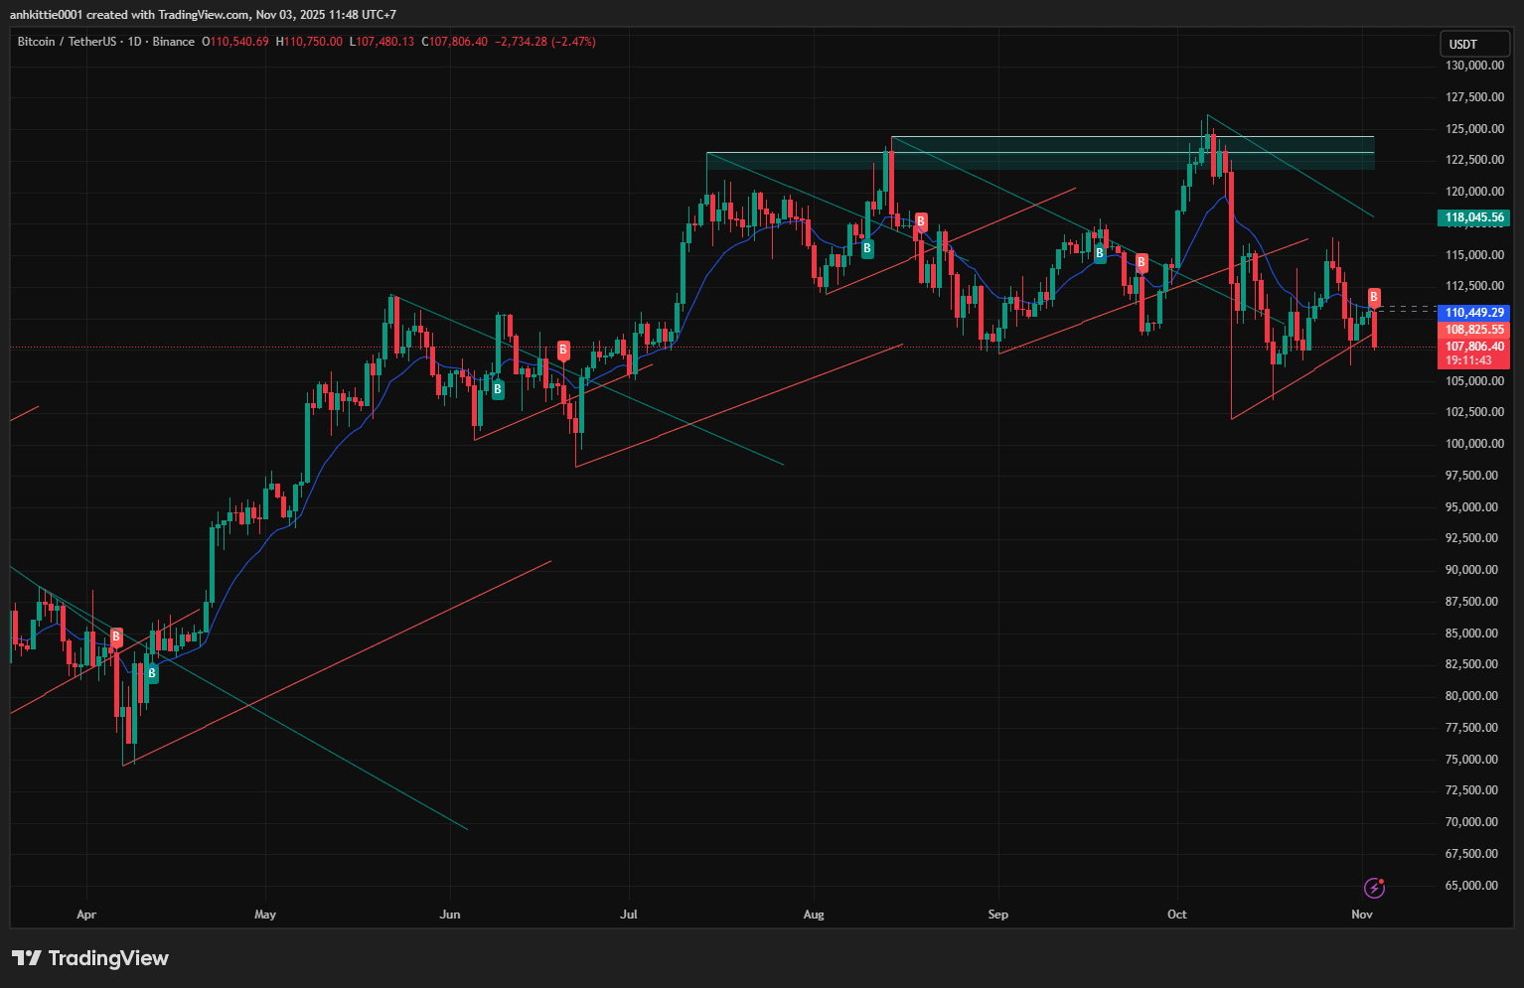The height and width of the screenshot is (988, 1524).
Task: Click the purple lightning bolt icon
Action: [x=1374, y=888]
